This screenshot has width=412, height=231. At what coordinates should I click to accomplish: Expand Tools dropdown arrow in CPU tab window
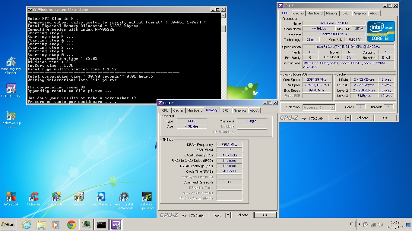click(x=348, y=118)
